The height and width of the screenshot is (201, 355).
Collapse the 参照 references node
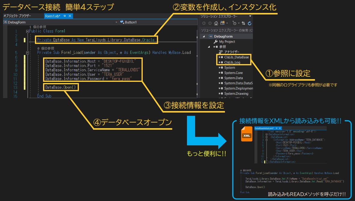point(209,47)
